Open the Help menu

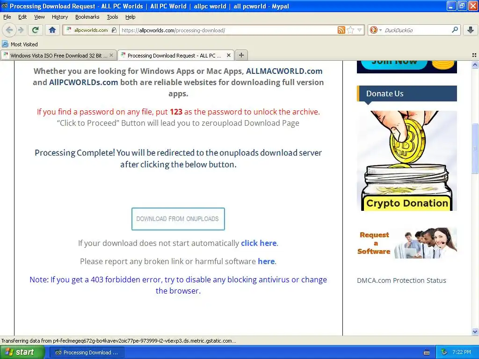tap(130, 17)
